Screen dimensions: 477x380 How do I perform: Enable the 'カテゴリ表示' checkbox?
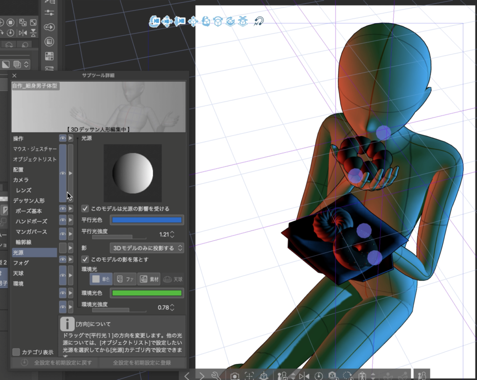click(x=16, y=352)
